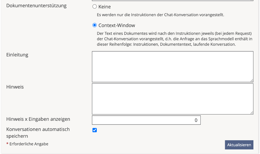The height and width of the screenshot is (154, 260).
Task: Click inside the large Hinweis text area
Action: coord(172,99)
